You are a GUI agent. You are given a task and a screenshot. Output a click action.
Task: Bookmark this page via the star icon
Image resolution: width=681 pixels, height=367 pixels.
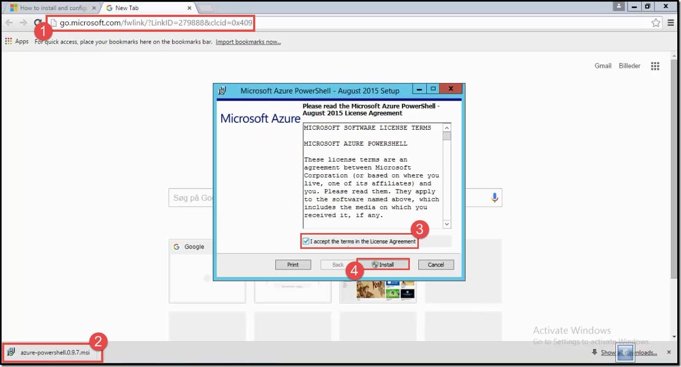(656, 23)
